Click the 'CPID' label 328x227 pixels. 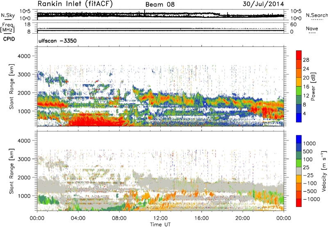(x=9, y=39)
